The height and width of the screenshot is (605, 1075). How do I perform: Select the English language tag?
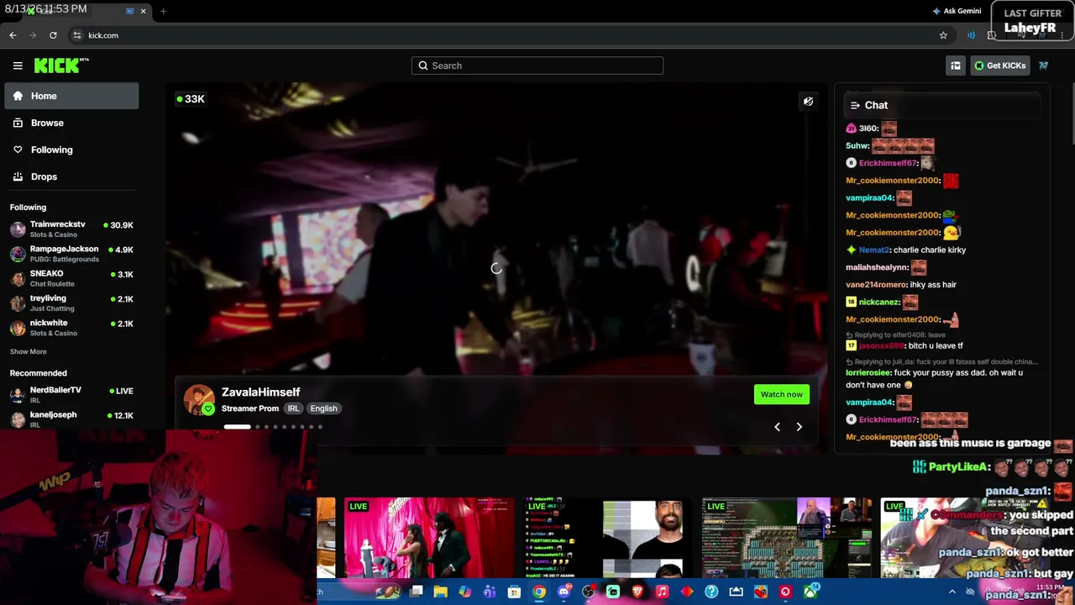[x=323, y=408]
